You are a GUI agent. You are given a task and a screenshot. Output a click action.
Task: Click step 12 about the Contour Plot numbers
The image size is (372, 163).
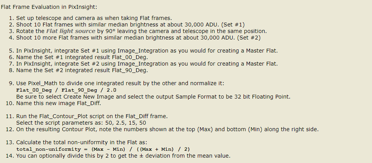pos(167,130)
